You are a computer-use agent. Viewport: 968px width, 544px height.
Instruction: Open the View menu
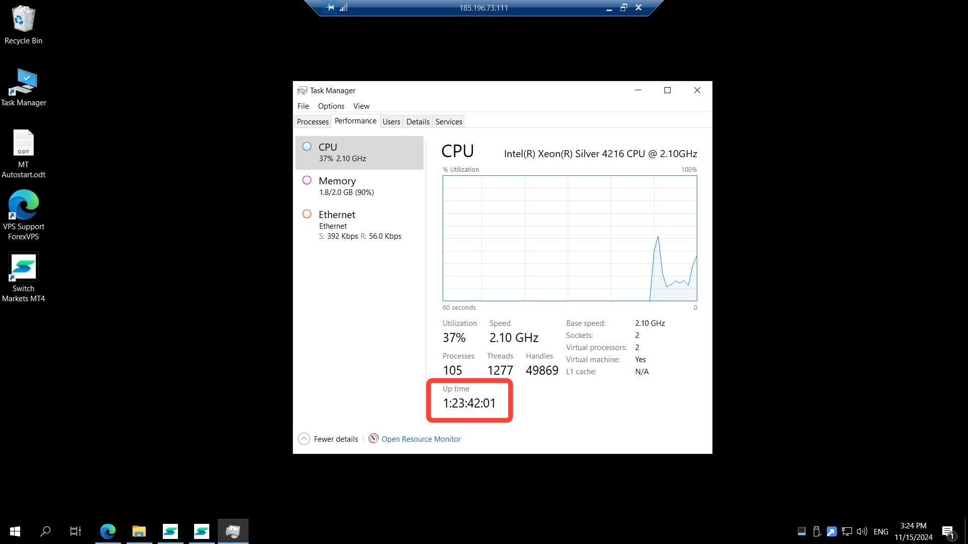[x=361, y=106]
